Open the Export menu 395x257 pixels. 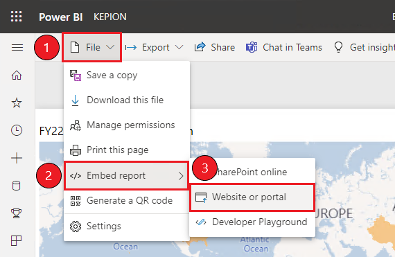tap(154, 47)
